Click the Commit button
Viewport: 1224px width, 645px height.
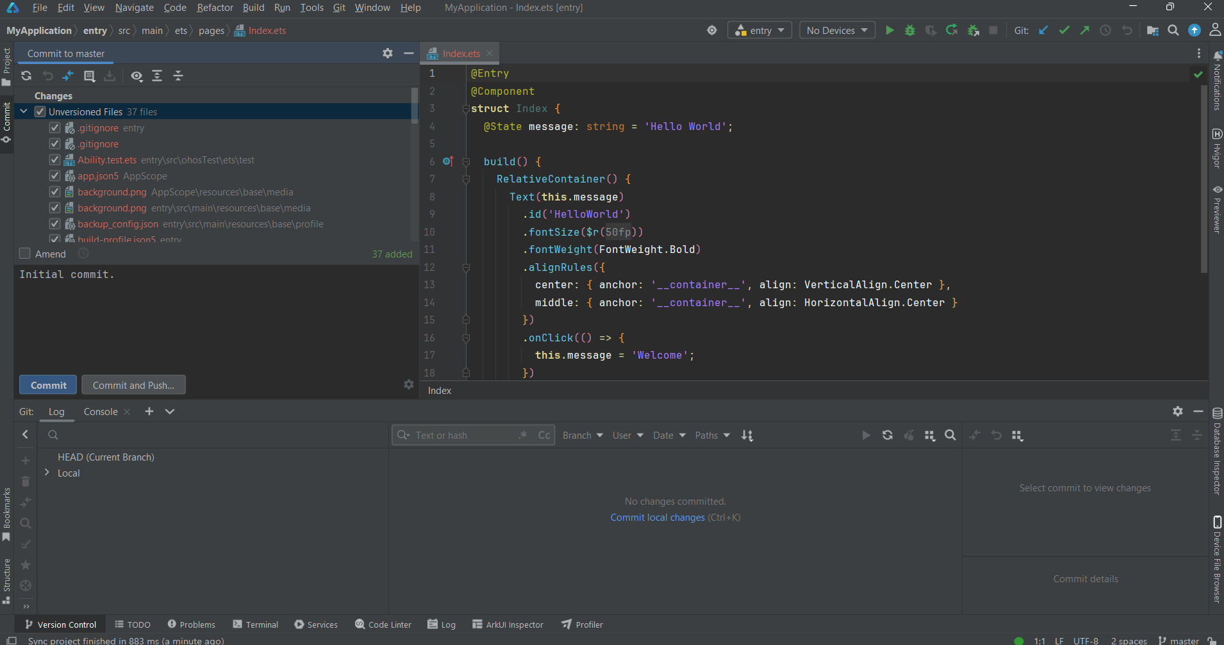[x=48, y=385]
